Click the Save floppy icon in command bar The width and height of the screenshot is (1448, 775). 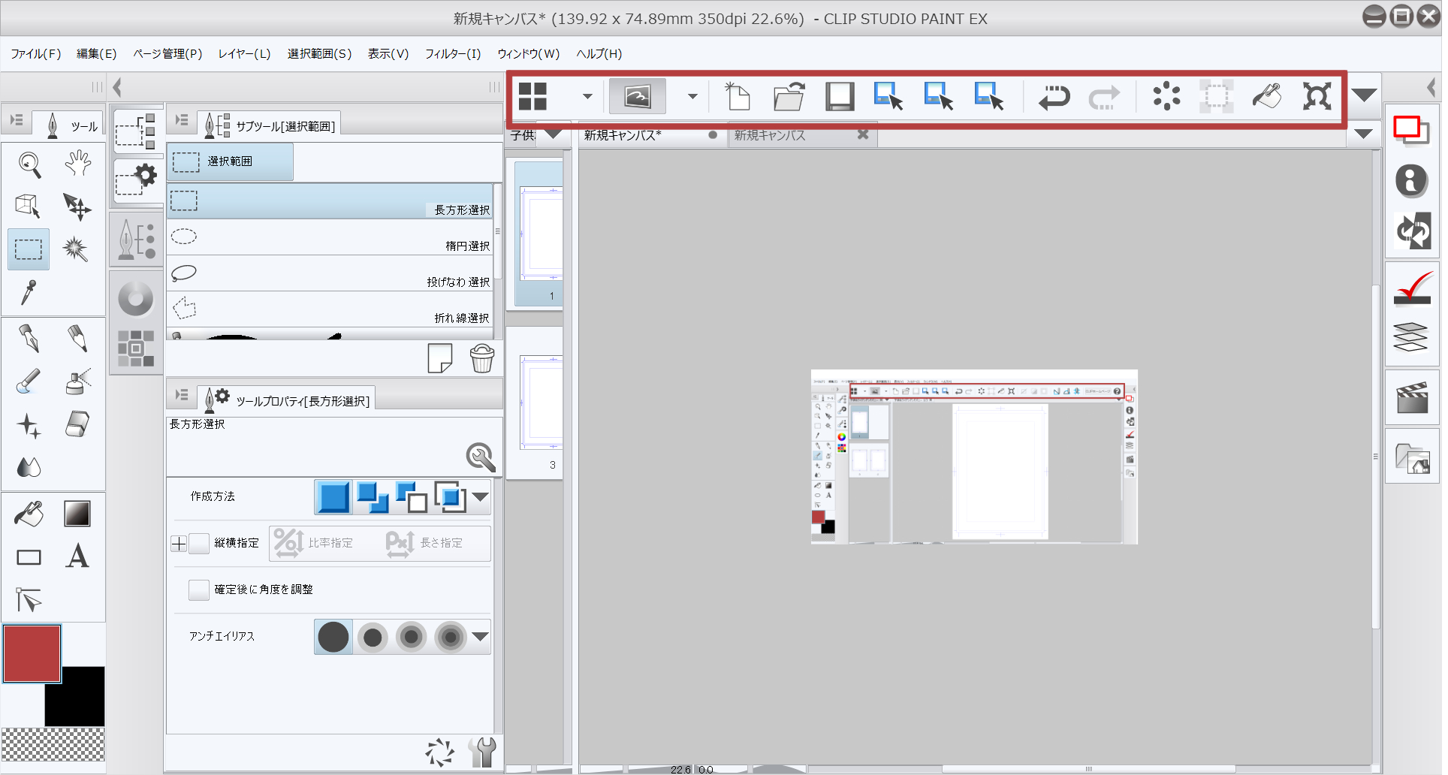[839, 97]
